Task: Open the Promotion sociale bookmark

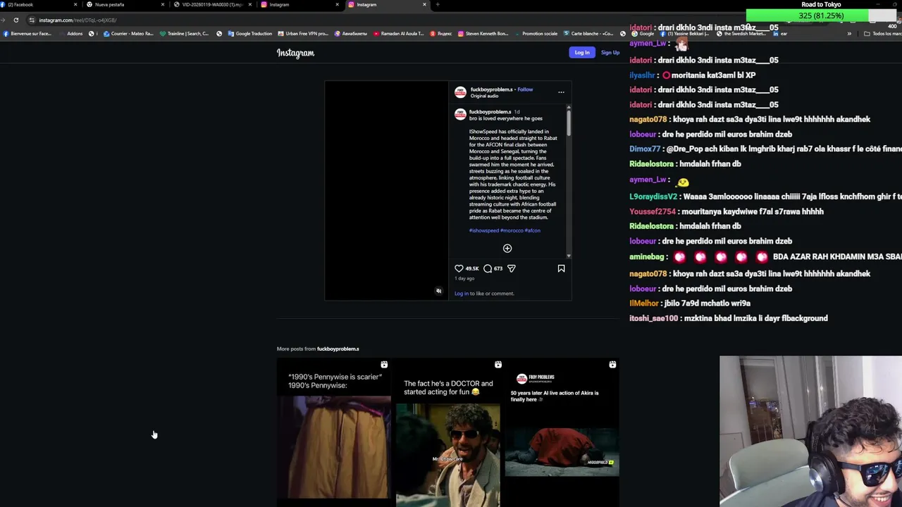Action: pyautogui.click(x=536, y=34)
